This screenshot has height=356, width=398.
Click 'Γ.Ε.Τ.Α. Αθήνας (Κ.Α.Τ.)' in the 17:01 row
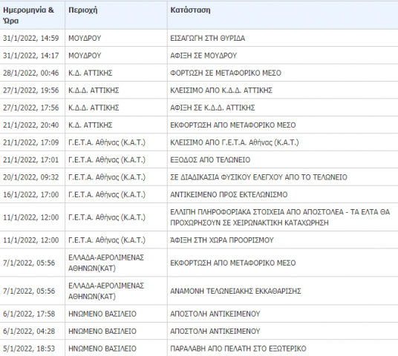pyautogui.click(x=107, y=159)
